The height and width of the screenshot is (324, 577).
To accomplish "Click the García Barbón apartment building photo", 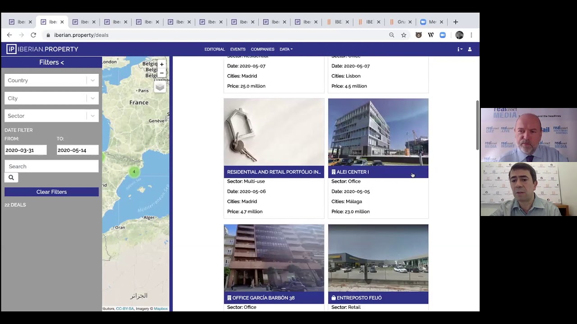I will click(274, 258).
